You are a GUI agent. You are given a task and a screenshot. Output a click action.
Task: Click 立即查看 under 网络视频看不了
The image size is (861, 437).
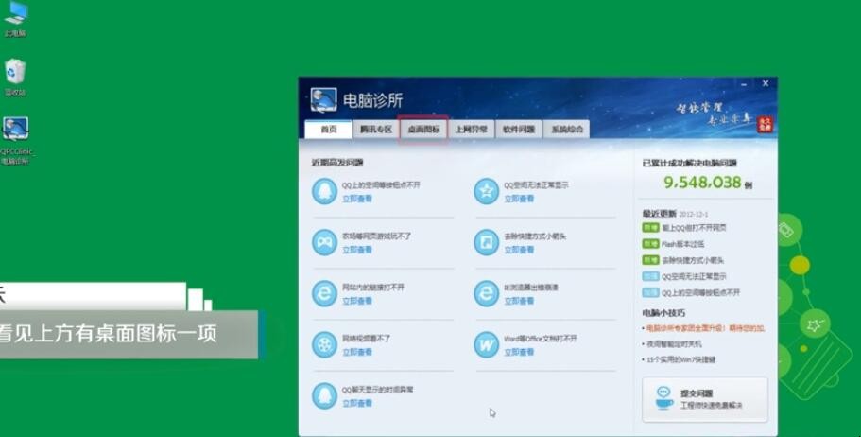coord(356,352)
